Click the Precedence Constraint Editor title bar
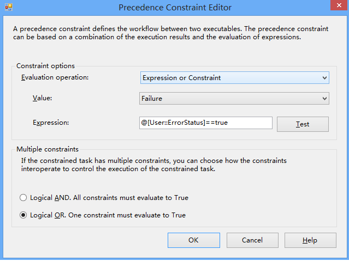 click(x=175, y=8)
